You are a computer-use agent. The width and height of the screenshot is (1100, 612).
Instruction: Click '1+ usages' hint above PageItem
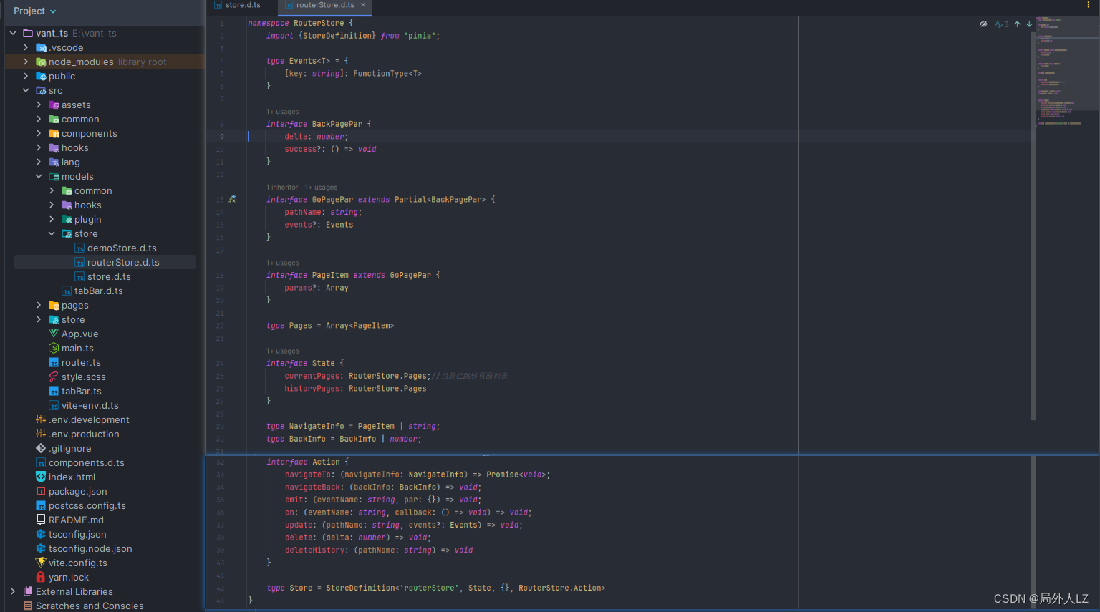click(282, 263)
